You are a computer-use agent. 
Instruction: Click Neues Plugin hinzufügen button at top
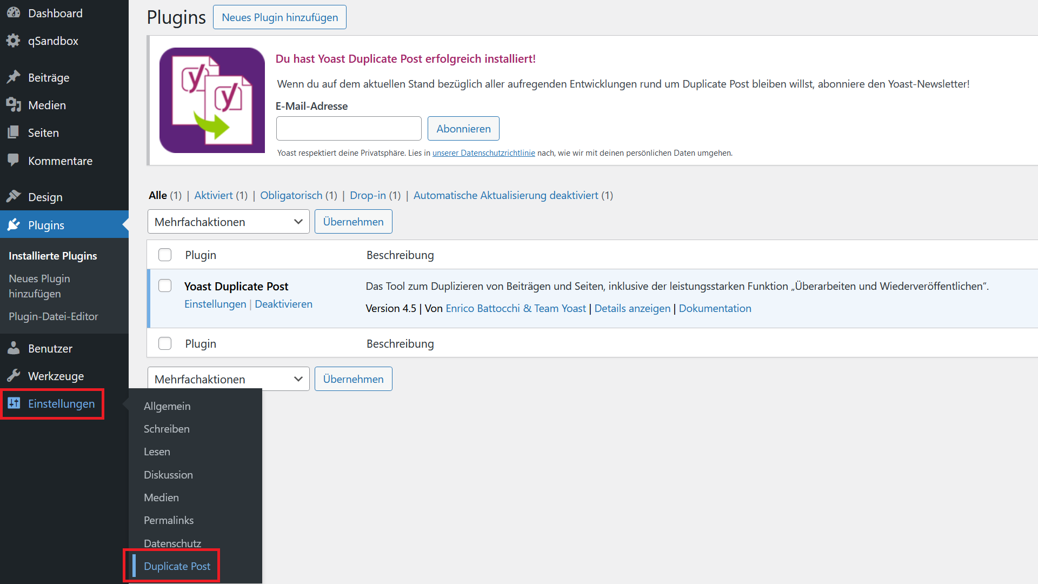[x=280, y=17]
